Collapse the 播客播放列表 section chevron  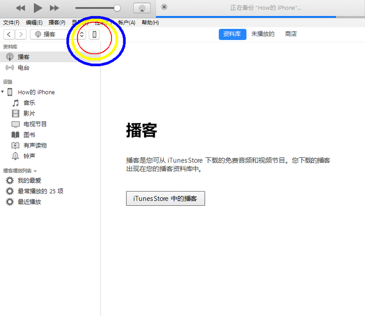coord(35,171)
